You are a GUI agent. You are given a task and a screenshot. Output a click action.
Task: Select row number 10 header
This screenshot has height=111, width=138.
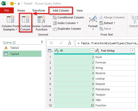tap(50, 105)
